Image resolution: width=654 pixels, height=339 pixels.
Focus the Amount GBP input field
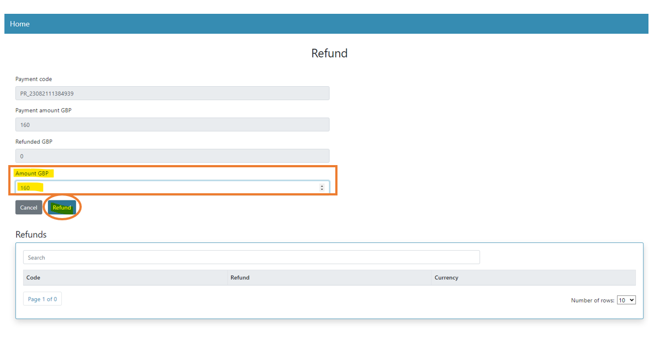click(166, 188)
